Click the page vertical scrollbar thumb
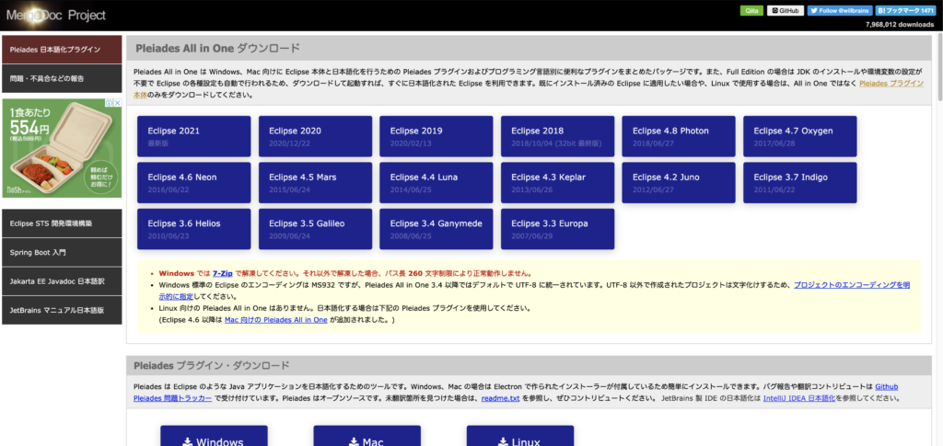 pyautogui.click(x=938, y=68)
